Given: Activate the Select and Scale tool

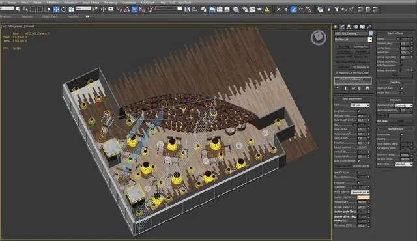Looking at the screenshot, I should [71, 9].
